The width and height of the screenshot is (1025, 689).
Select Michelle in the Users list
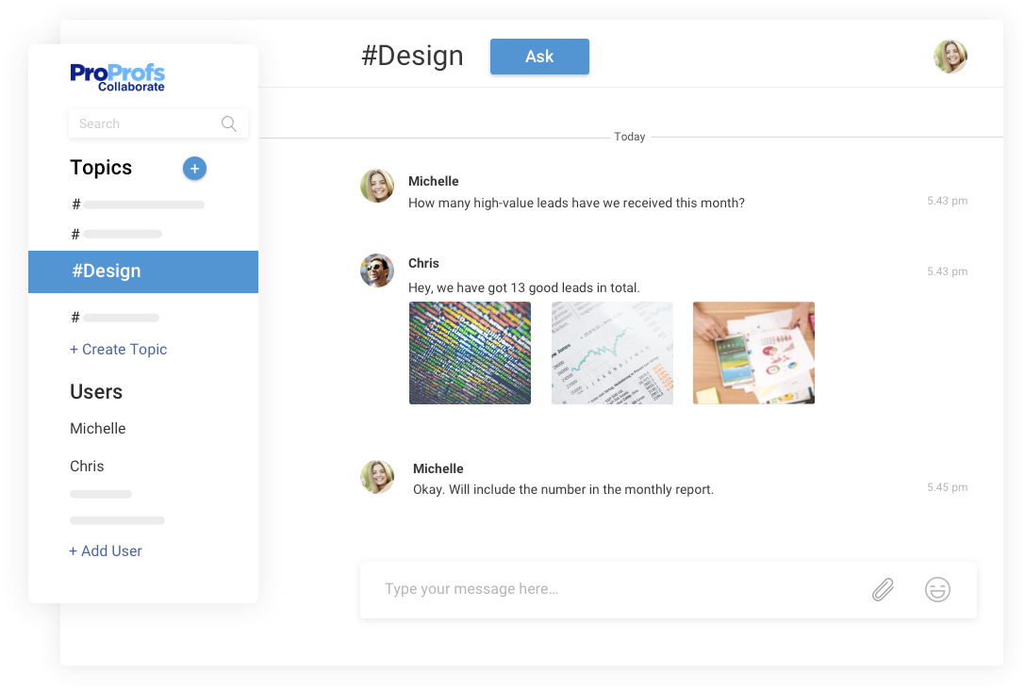point(98,429)
